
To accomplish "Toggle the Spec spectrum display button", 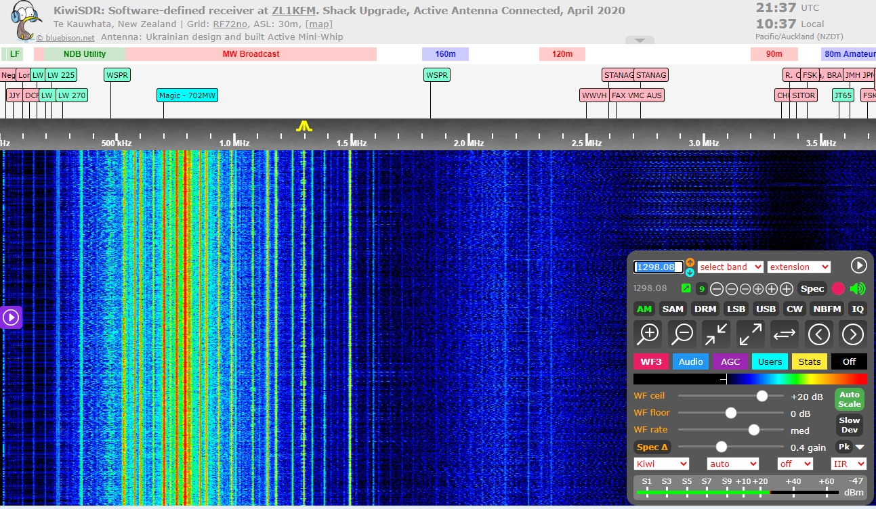I will click(812, 289).
